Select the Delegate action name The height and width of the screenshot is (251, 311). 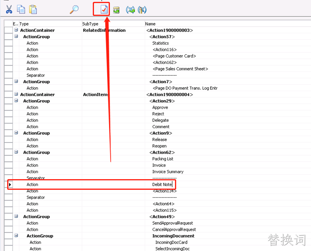tap(160, 120)
